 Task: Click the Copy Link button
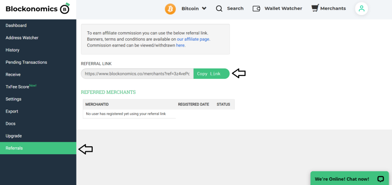pyautogui.click(x=211, y=73)
